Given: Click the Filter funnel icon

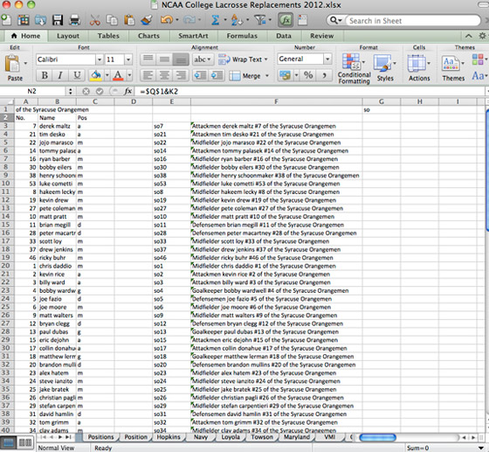Looking at the screenshot, I should (x=260, y=20).
